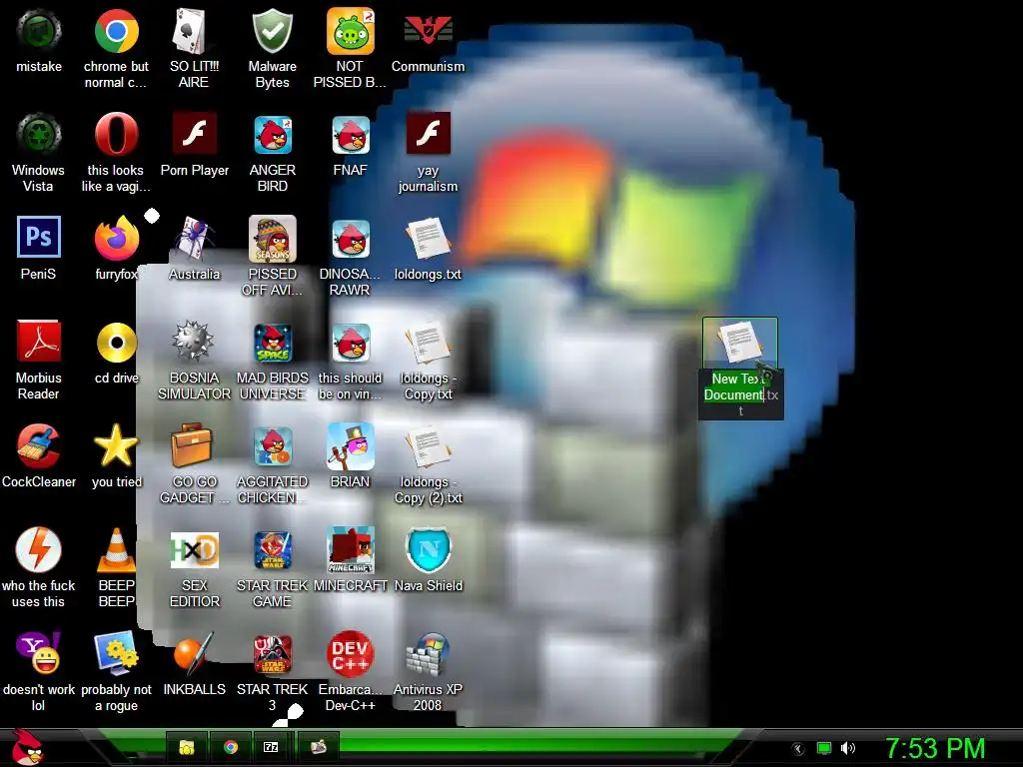Image resolution: width=1023 pixels, height=767 pixels.
Task: Select the loldongs.txt file
Action: (x=428, y=238)
